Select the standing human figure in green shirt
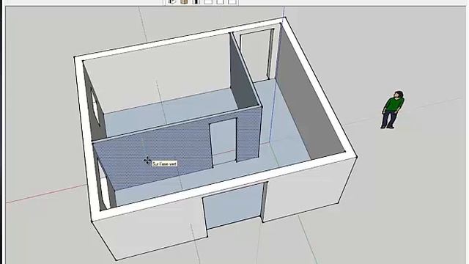The image size is (469, 264). pyautogui.click(x=393, y=110)
